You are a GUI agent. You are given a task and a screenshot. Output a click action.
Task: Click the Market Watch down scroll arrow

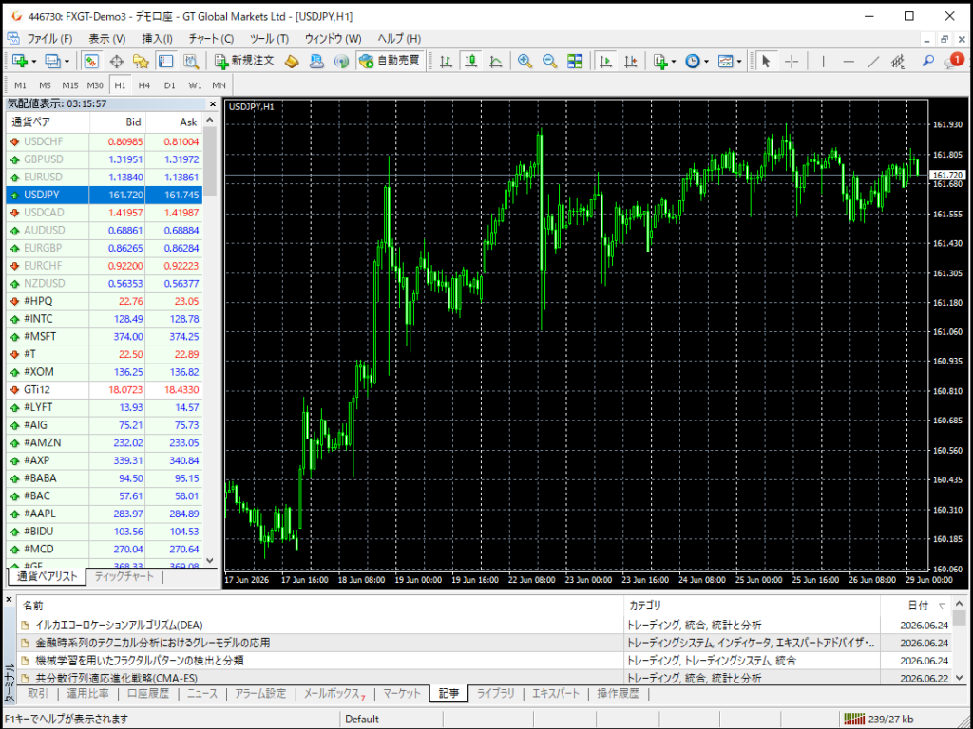tap(210, 560)
